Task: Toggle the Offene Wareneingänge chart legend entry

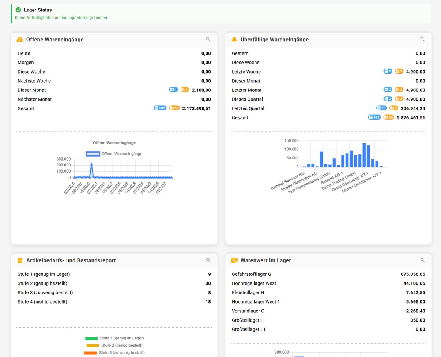Action: pos(114,154)
